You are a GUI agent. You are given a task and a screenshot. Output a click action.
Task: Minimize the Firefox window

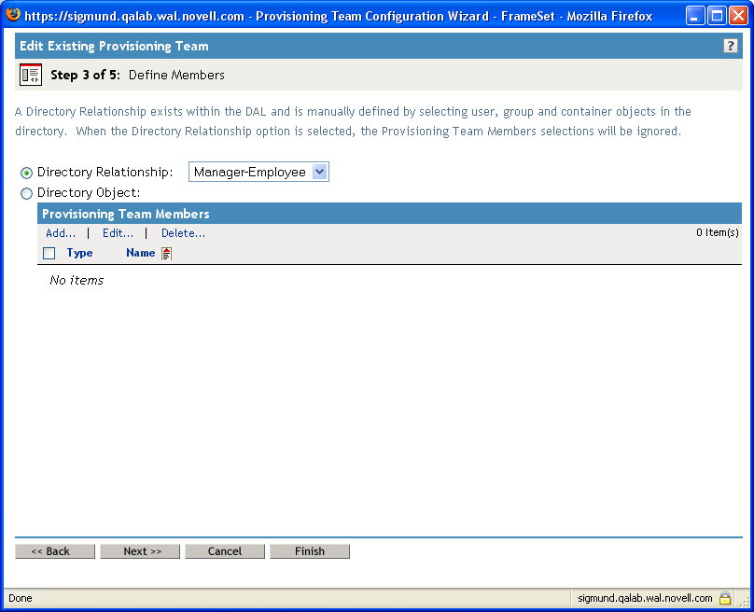click(694, 16)
